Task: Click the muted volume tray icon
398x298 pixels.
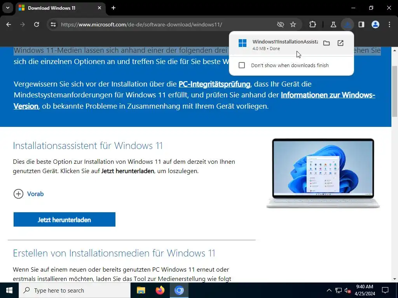Action: (347, 290)
